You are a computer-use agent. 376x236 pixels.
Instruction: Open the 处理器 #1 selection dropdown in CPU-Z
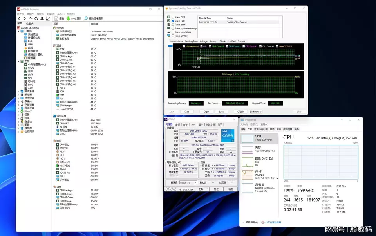click(x=188, y=182)
